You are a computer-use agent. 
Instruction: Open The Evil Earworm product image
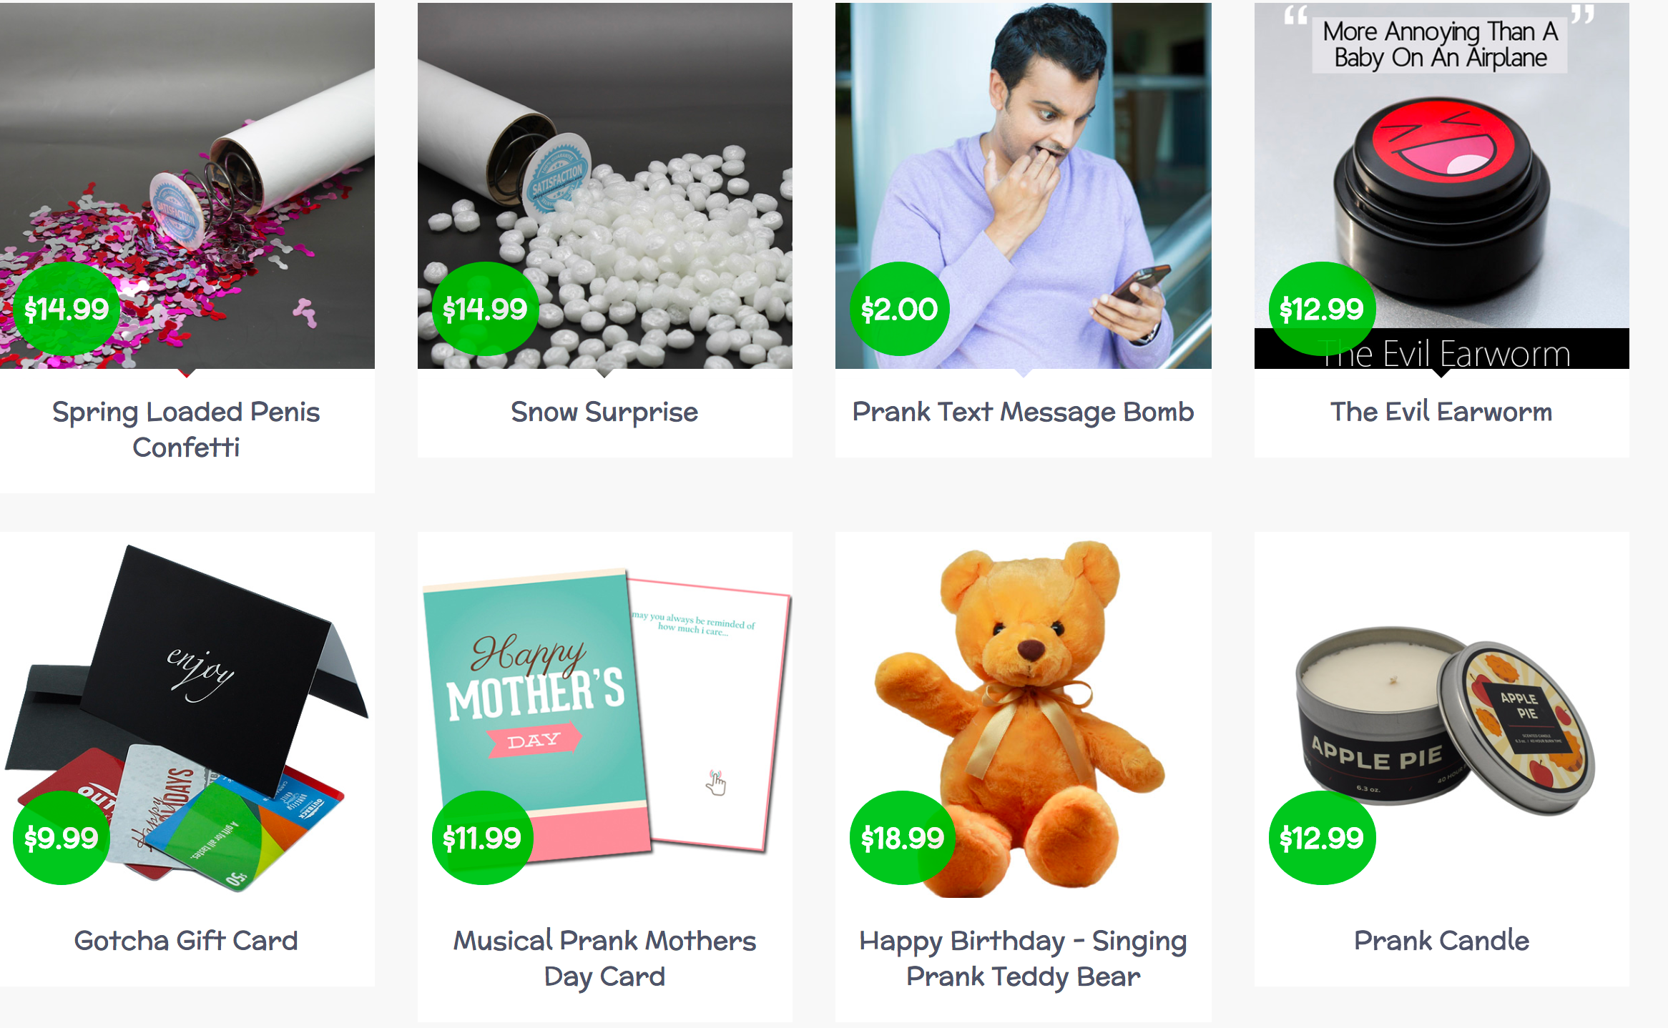point(1442,186)
